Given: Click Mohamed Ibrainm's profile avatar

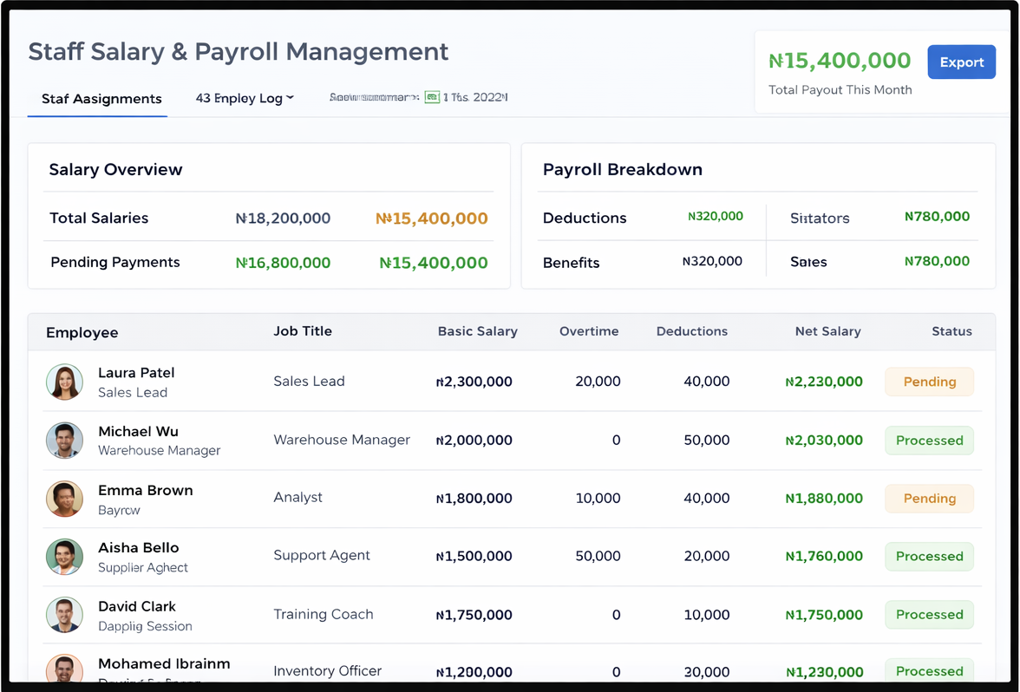Looking at the screenshot, I should click(x=64, y=669).
